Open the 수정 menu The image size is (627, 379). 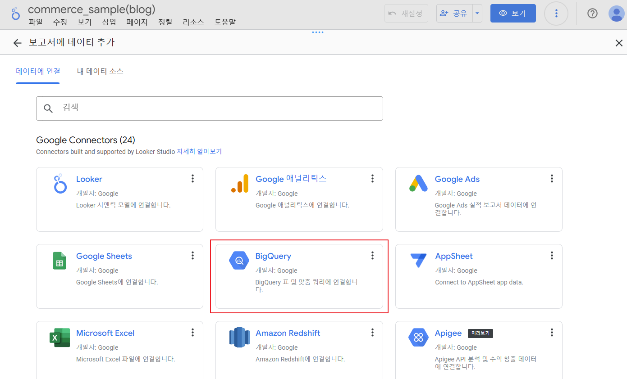click(60, 22)
